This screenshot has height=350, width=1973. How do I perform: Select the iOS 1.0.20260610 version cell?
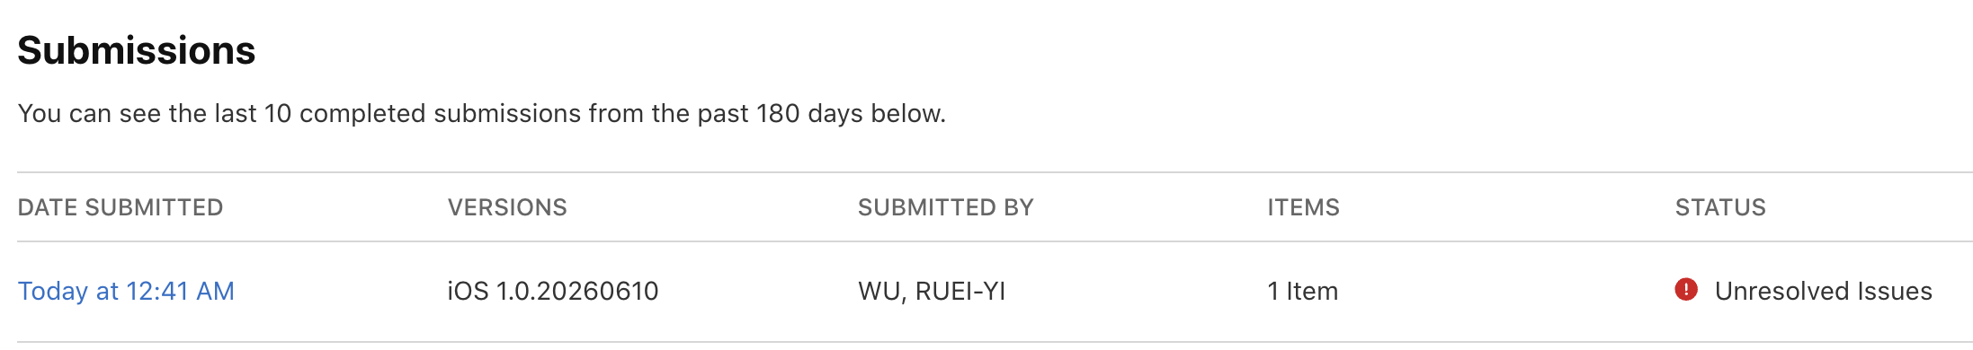click(553, 291)
